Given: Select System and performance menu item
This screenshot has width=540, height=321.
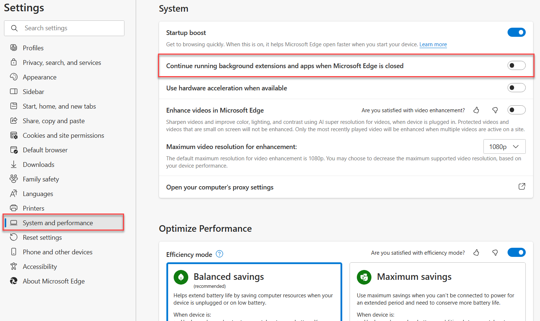Looking at the screenshot, I should click(x=64, y=223).
